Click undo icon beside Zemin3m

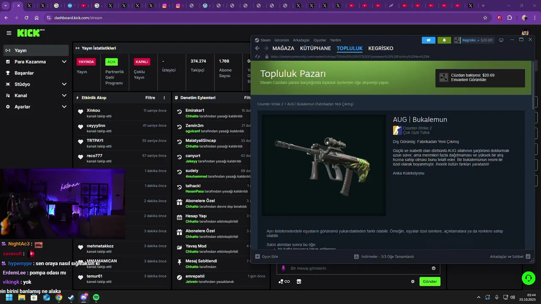click(180, 127)
